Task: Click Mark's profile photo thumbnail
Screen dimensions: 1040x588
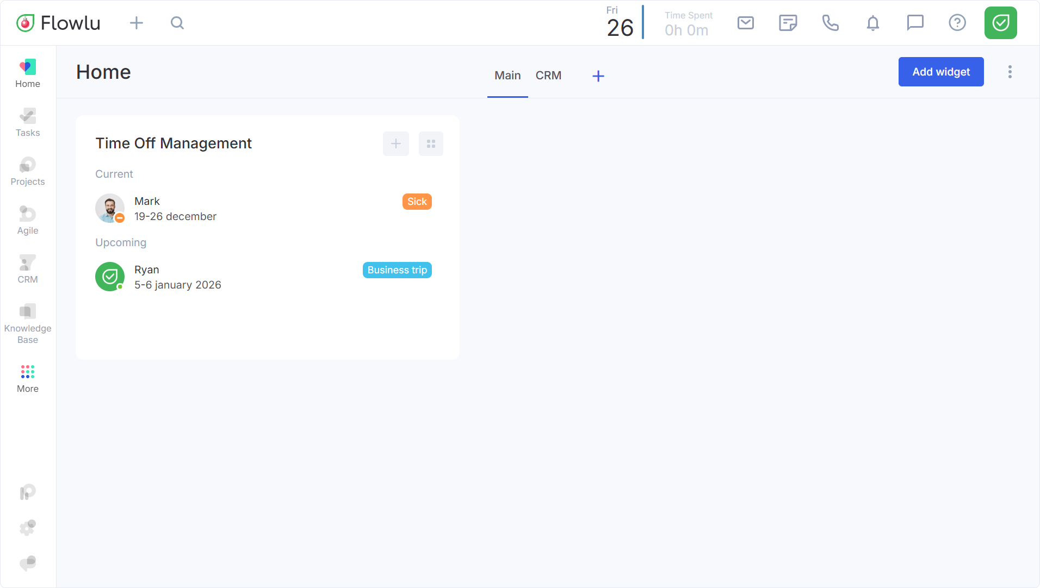Action: pos(110,208)
